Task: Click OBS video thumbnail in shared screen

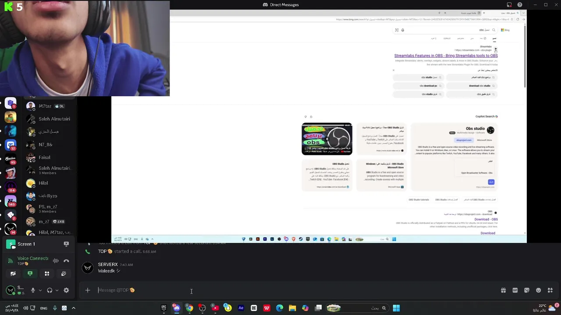Action: click(327, 139)
